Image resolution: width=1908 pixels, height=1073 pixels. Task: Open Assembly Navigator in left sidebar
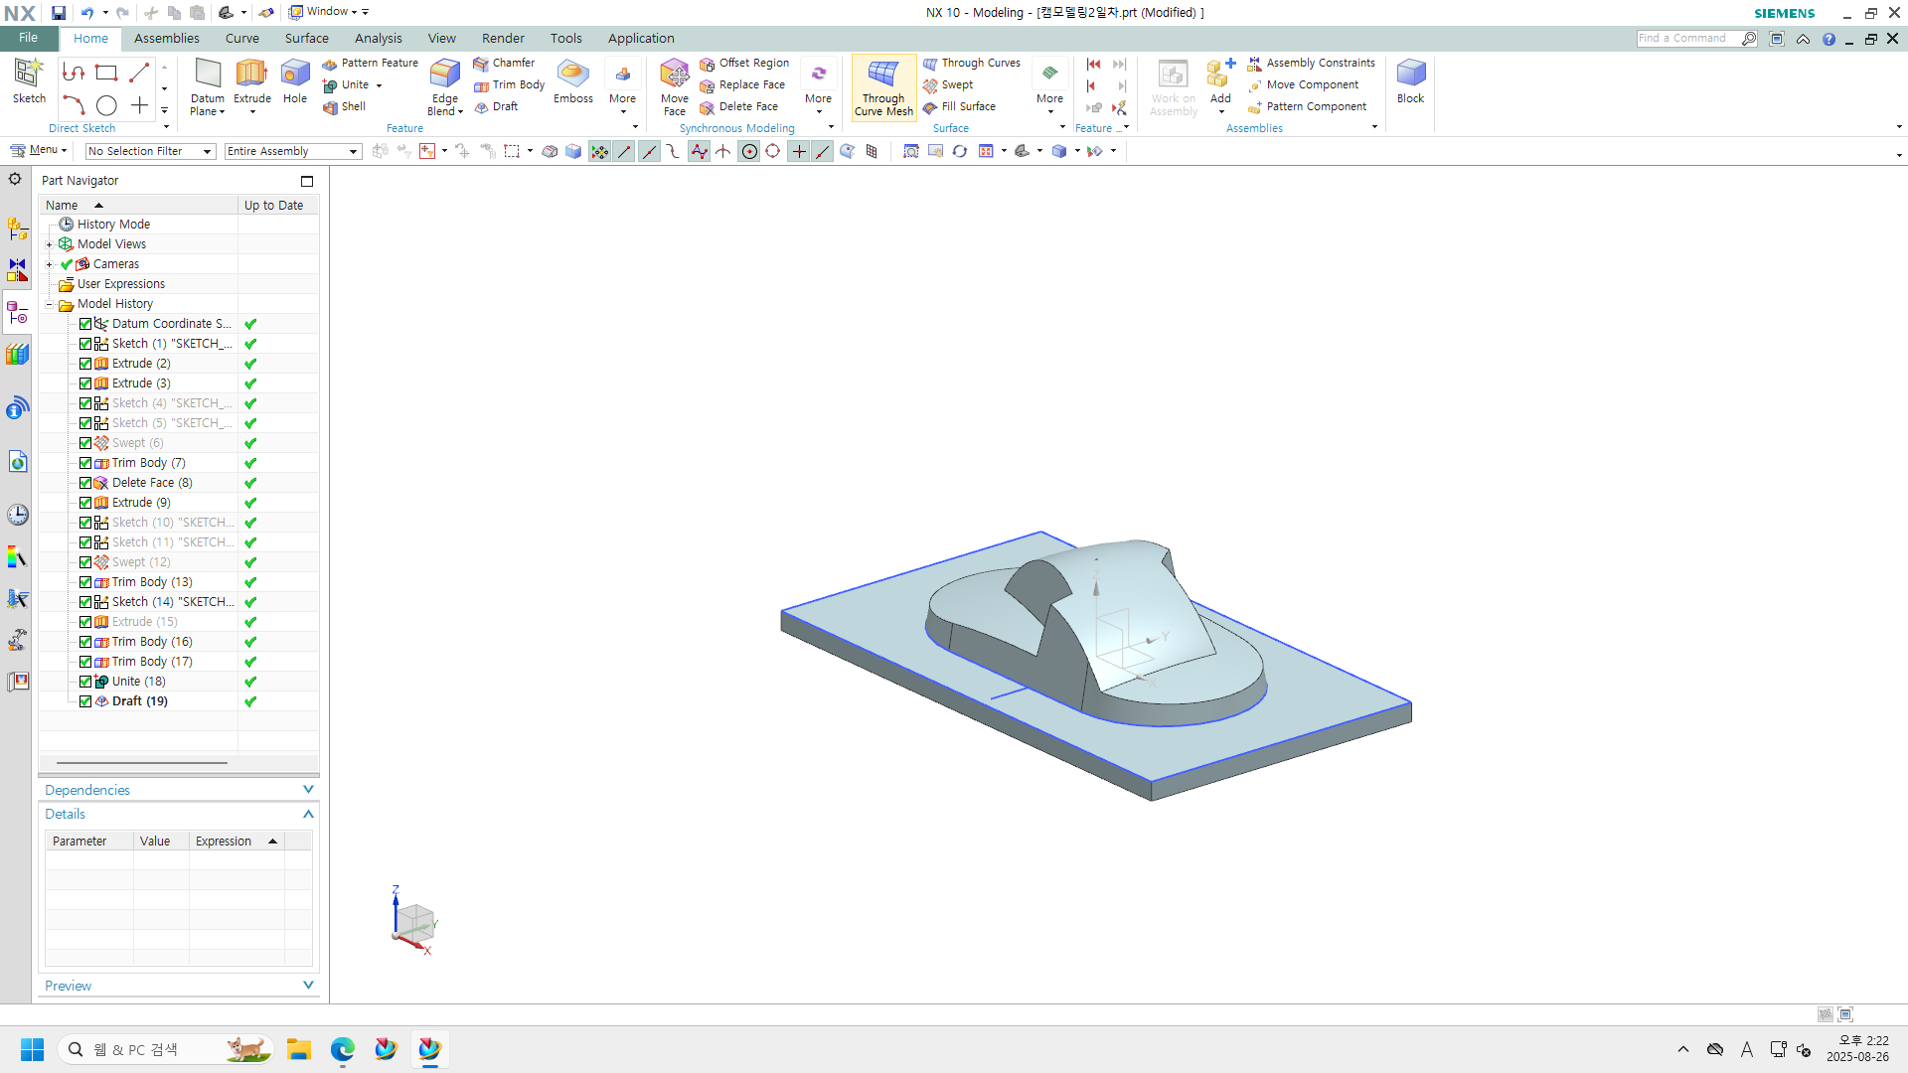coord(17,230)
